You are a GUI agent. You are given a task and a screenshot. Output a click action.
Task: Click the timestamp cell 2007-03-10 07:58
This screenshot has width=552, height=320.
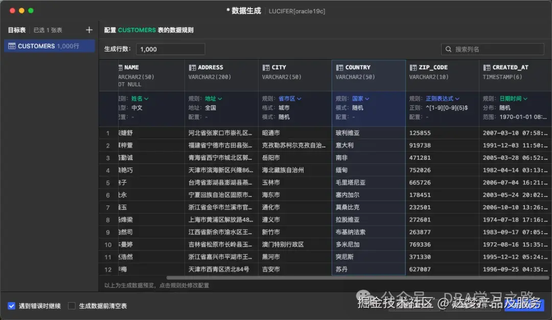coord(515,133)
